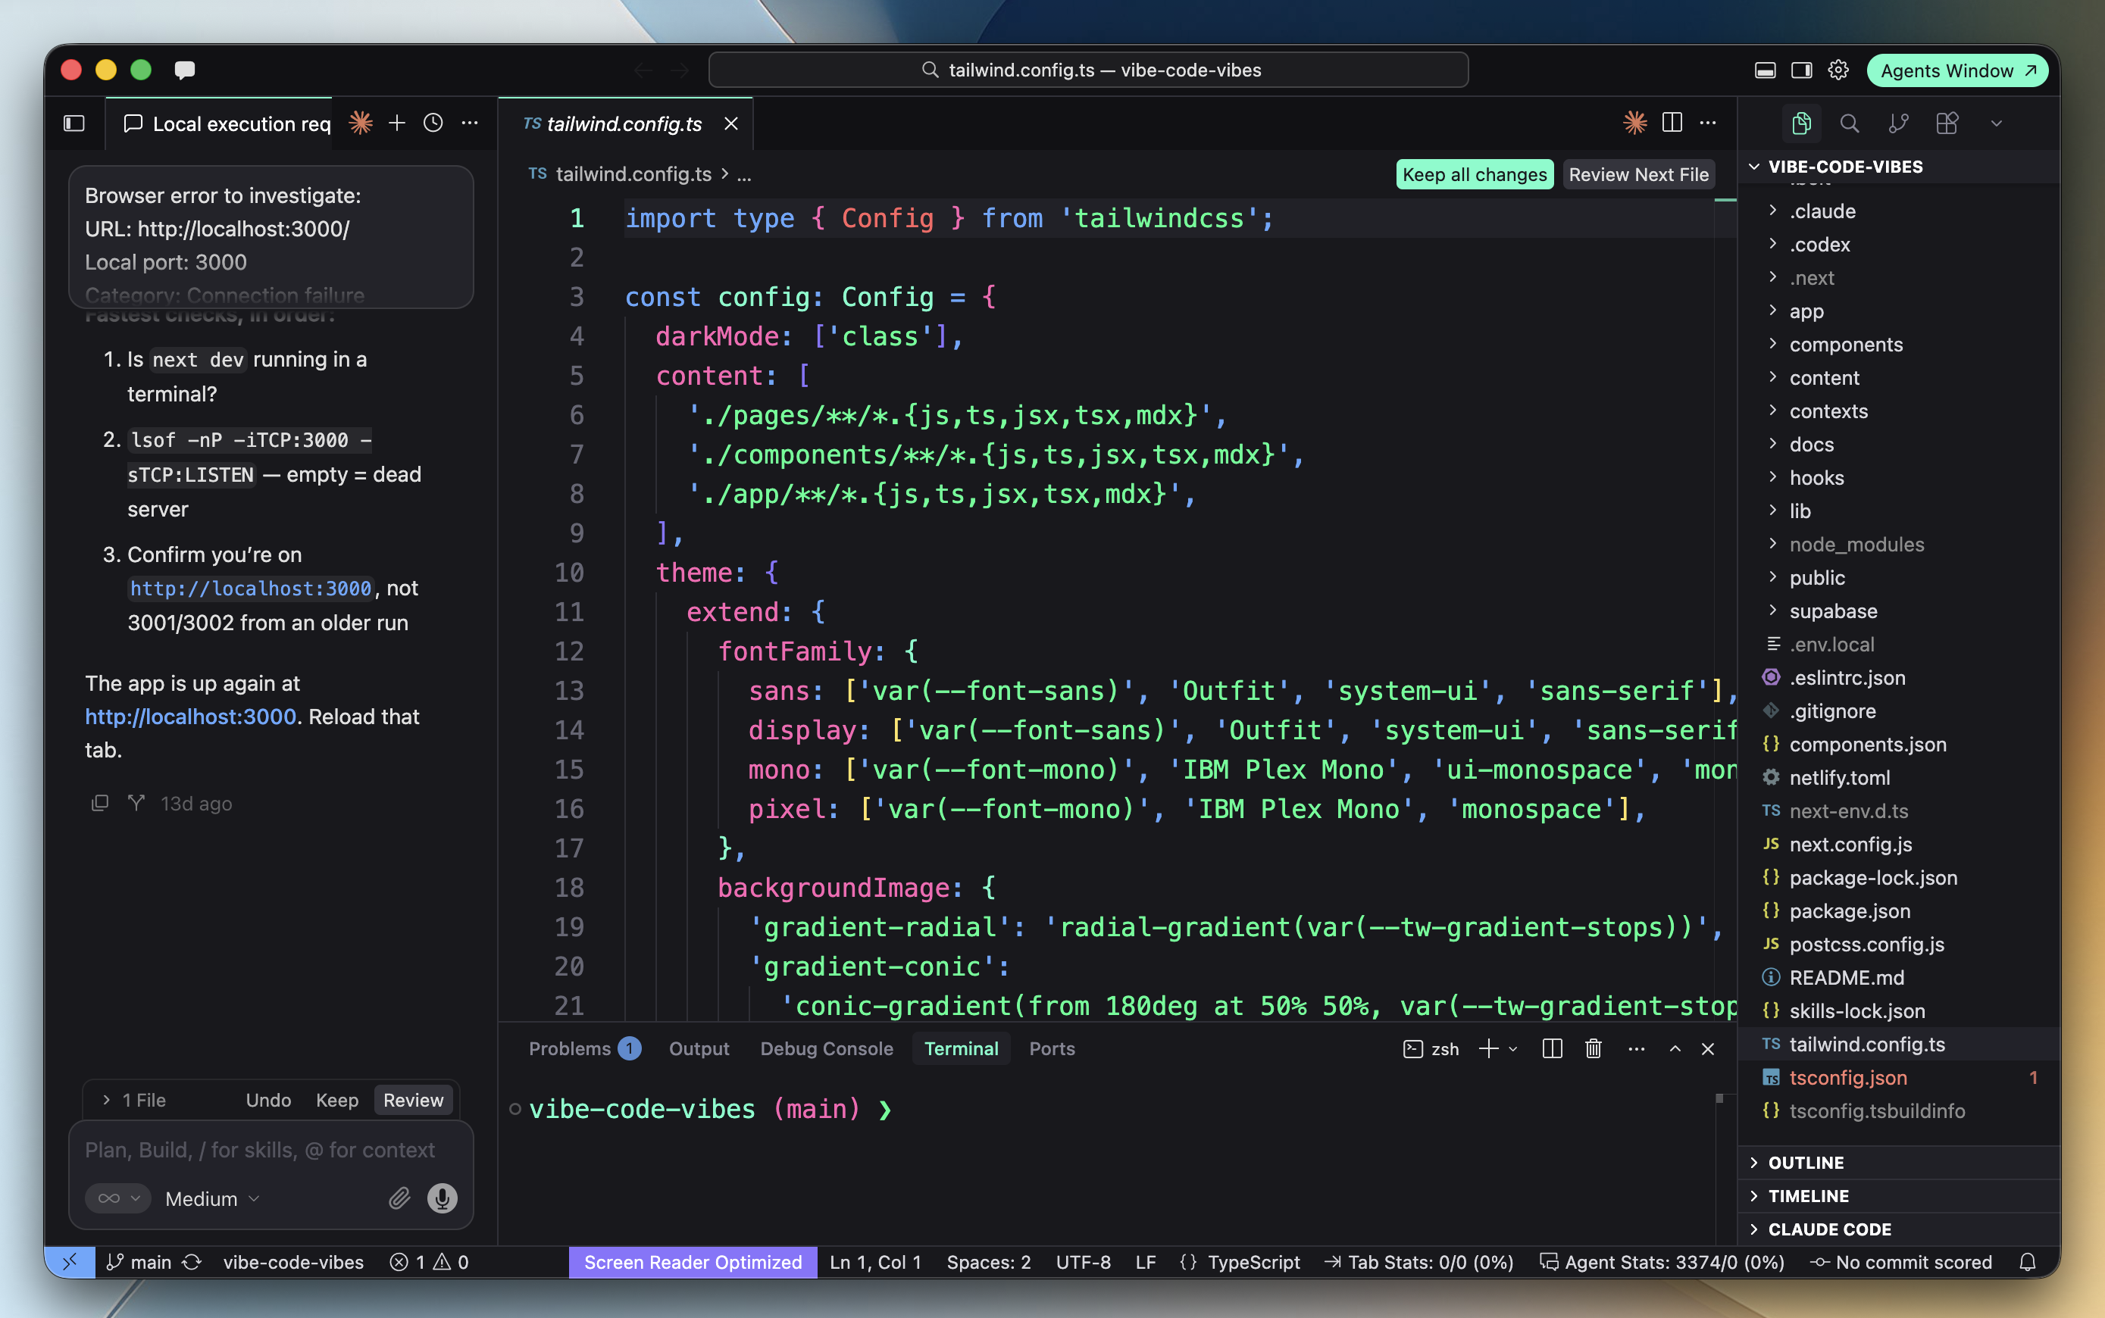Open the Agents Window button

1956,70
